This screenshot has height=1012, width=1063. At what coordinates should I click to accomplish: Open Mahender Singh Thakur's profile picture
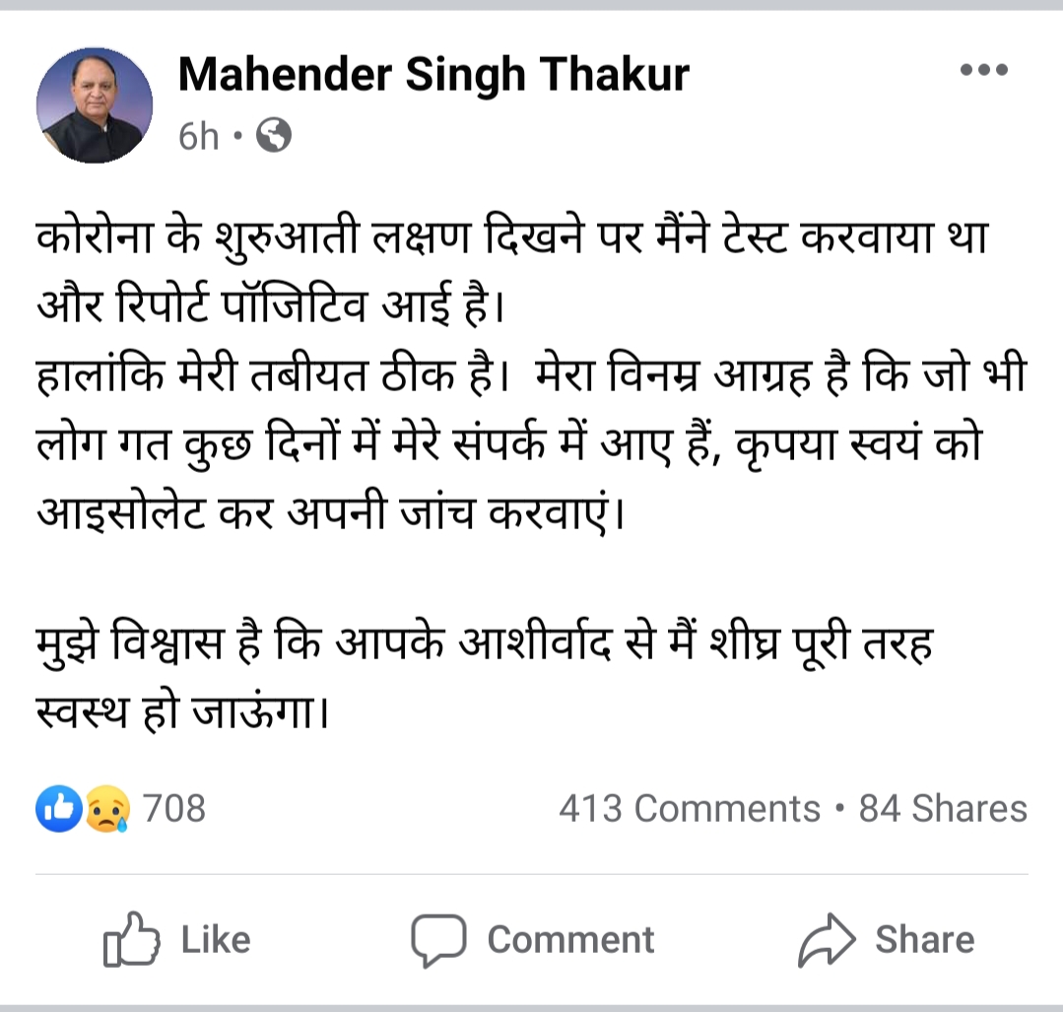95,105
